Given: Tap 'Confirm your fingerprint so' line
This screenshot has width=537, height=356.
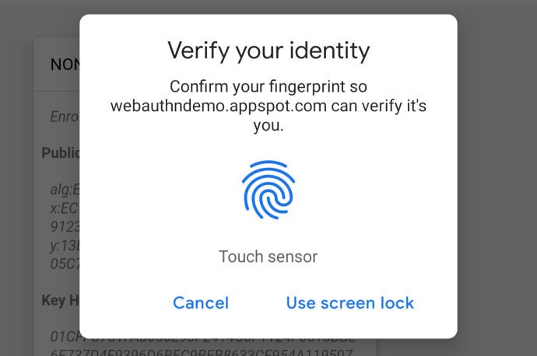Looking at the screenshot, I should (268, 86).
